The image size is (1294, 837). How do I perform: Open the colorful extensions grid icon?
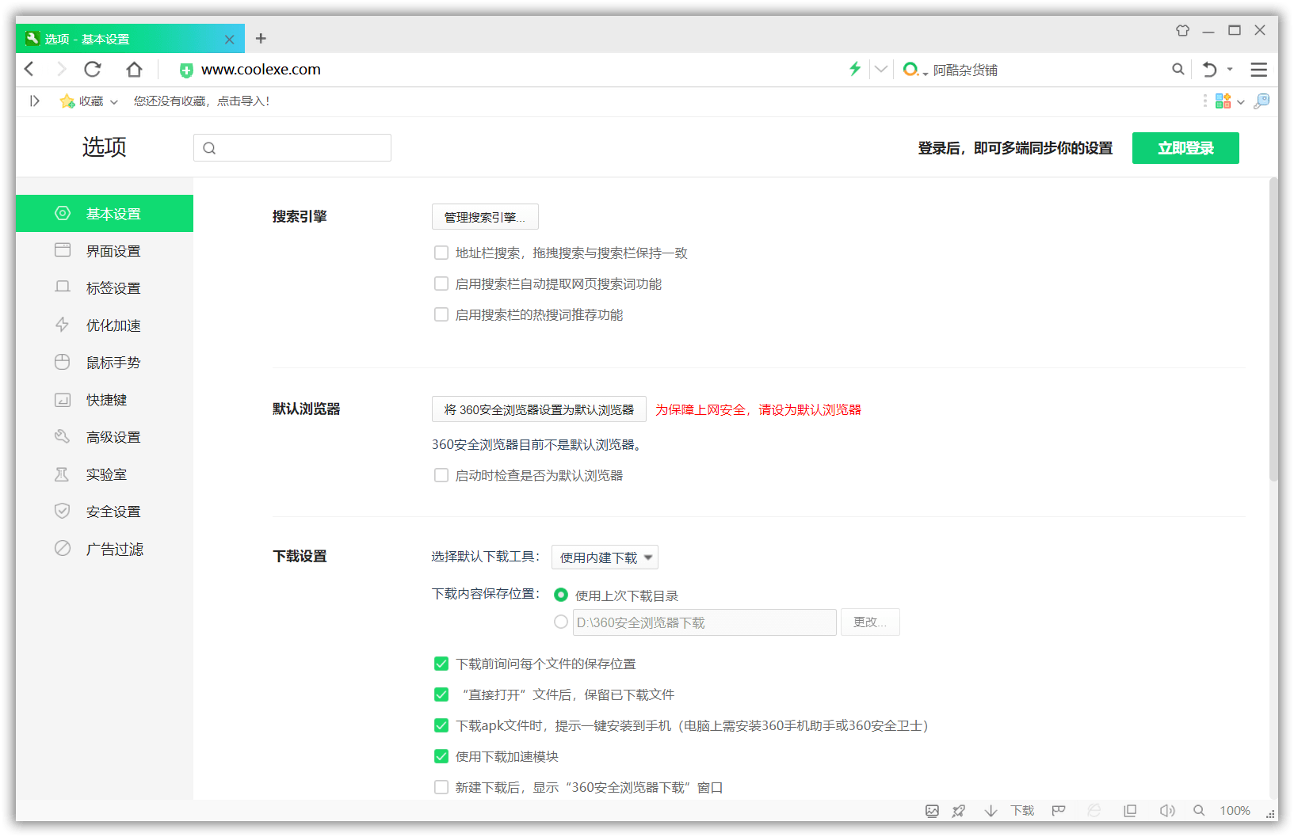(x=1223, y=101)
